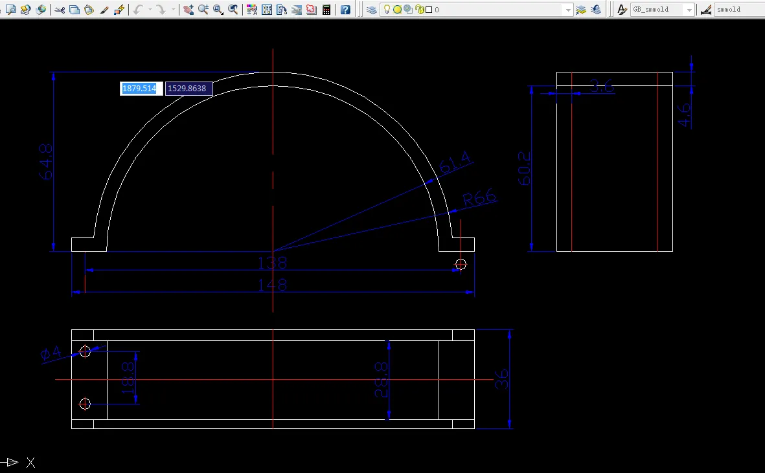765x473 pixels.
Task: Select the 18.8 hole spacing dimension
Action: coord(128,377)
